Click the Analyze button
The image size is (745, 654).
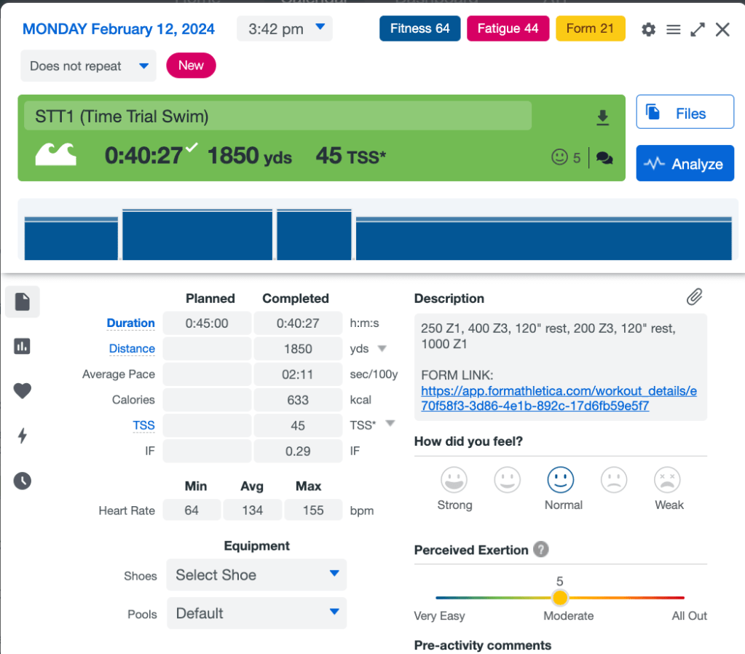pyautogui.click(x=685, y=164)
